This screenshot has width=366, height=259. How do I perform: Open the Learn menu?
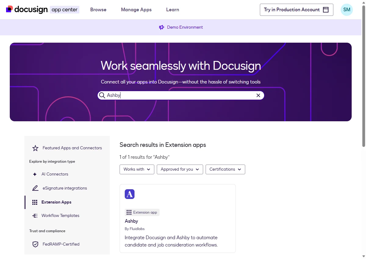[x=173, y=10]
